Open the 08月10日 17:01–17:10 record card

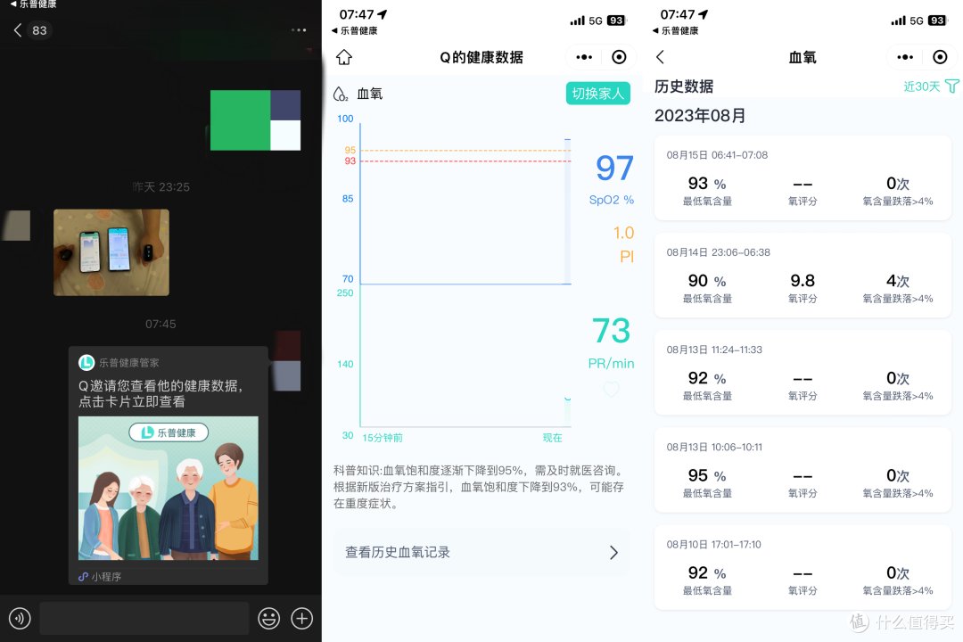pyautogui.click(x=802, y=568)
